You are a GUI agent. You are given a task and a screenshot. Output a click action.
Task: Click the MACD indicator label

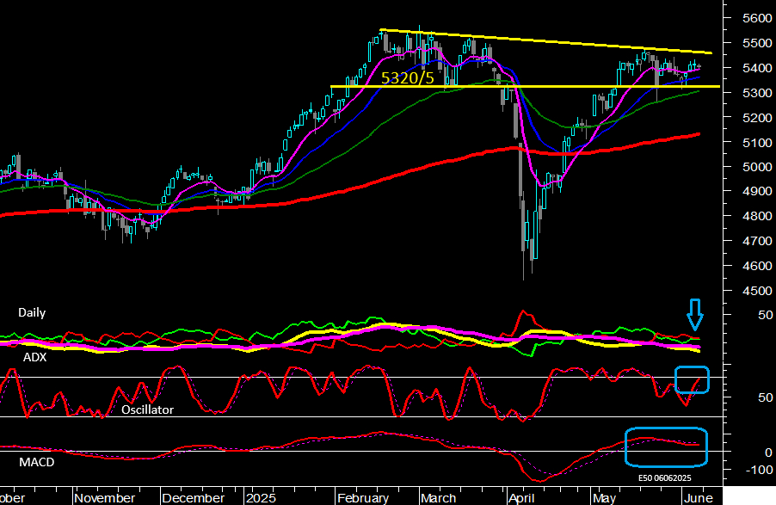[37, 463]
